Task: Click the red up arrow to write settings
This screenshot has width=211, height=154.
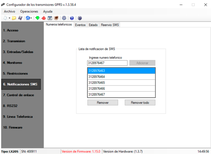Action: click(44, 18)
